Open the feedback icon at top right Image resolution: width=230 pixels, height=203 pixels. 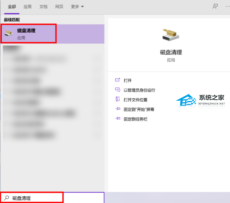click(x=215, y=6)
